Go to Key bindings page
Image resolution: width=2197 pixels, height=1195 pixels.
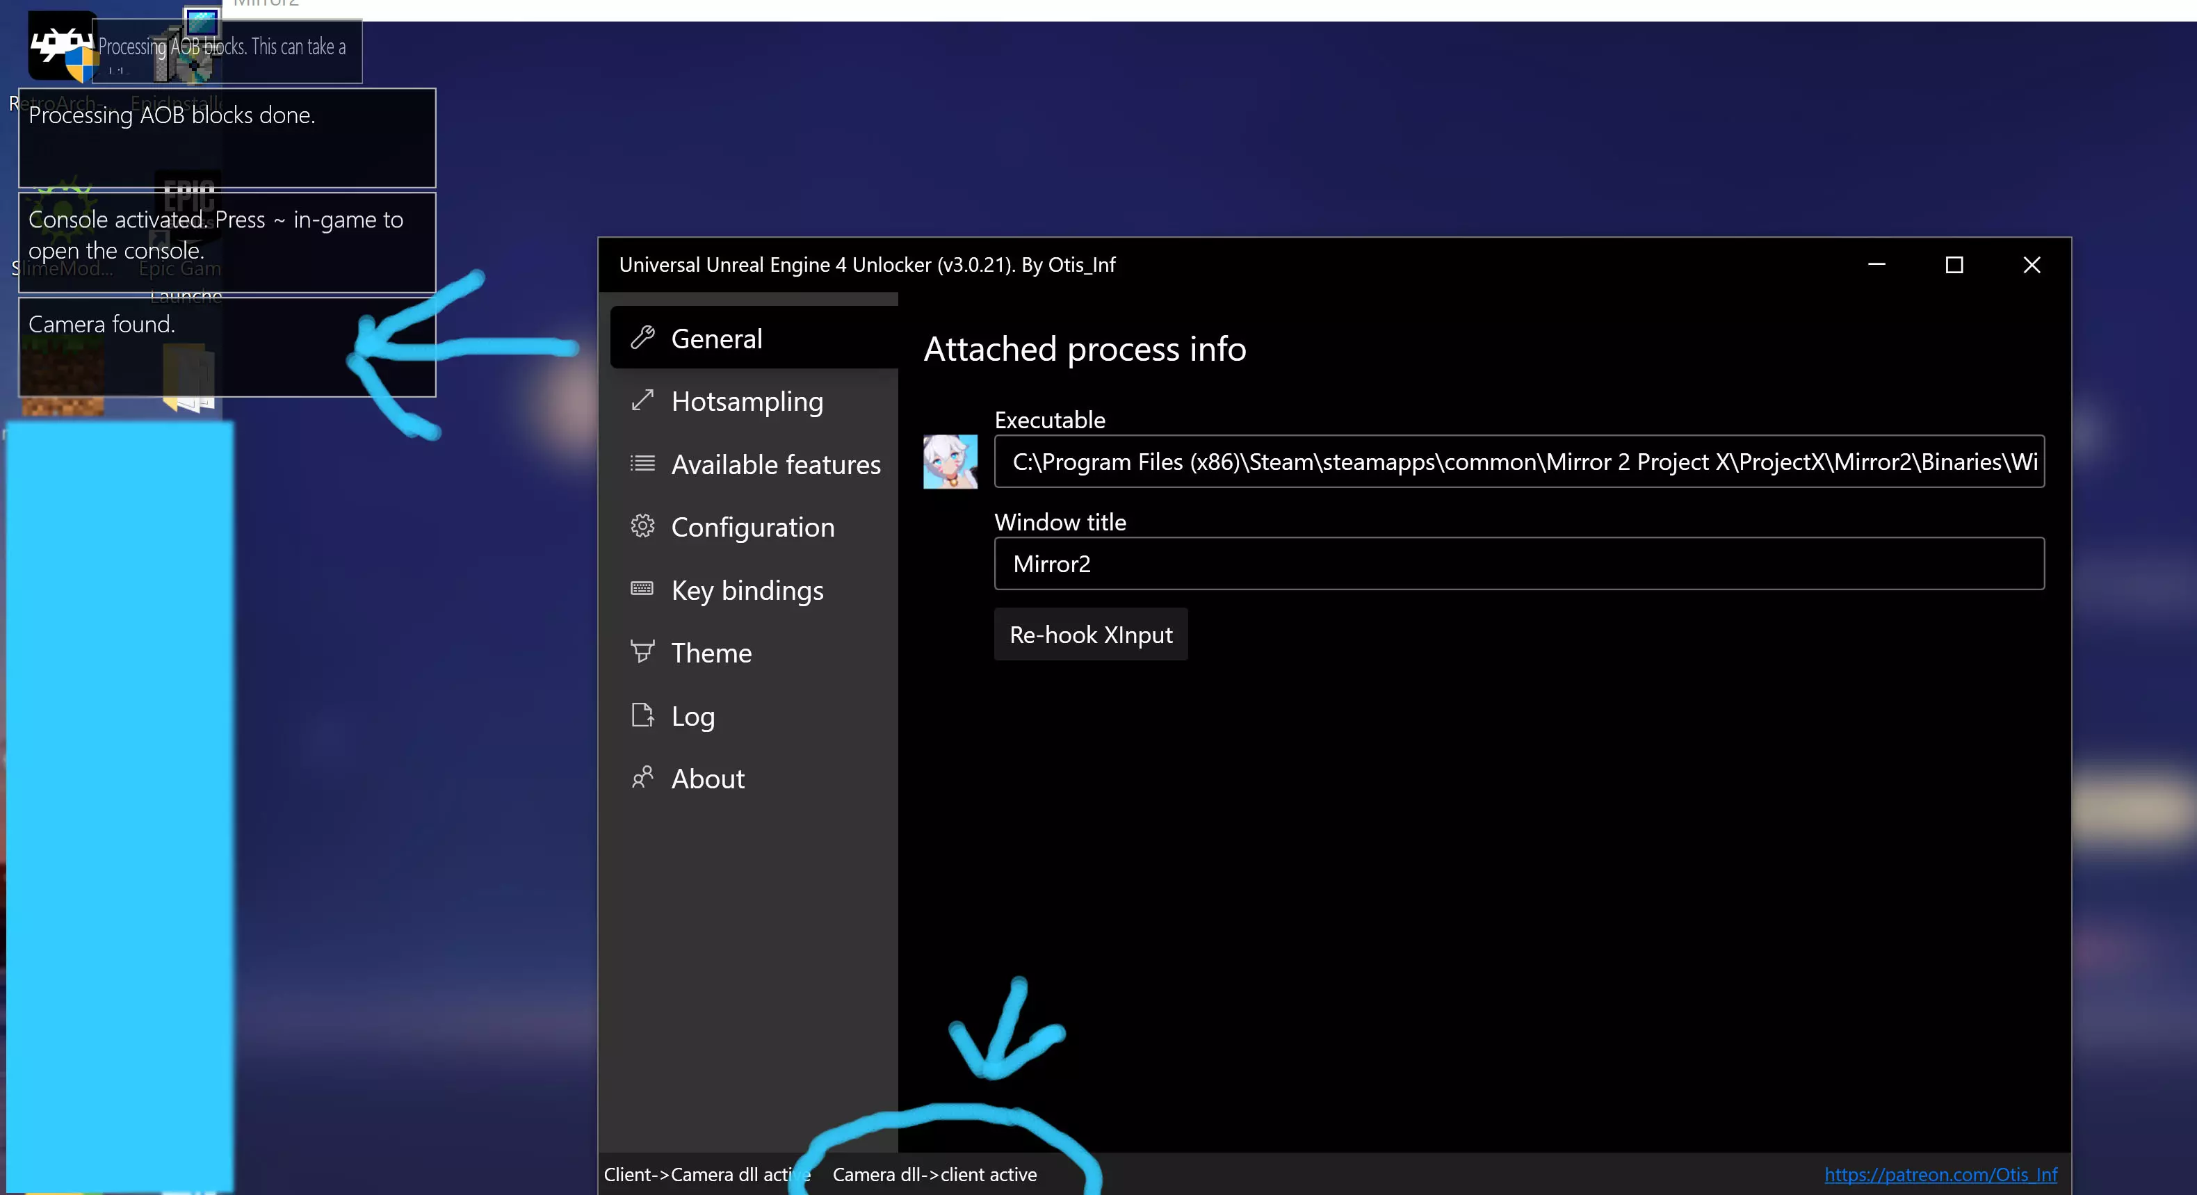746,590
